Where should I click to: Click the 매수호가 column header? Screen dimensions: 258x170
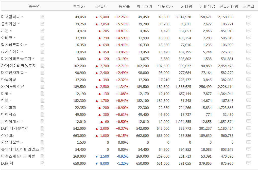145,6
